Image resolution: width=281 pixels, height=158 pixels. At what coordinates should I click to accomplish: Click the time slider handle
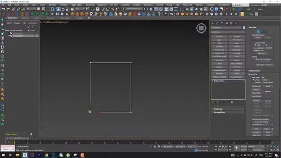point(18,138)
